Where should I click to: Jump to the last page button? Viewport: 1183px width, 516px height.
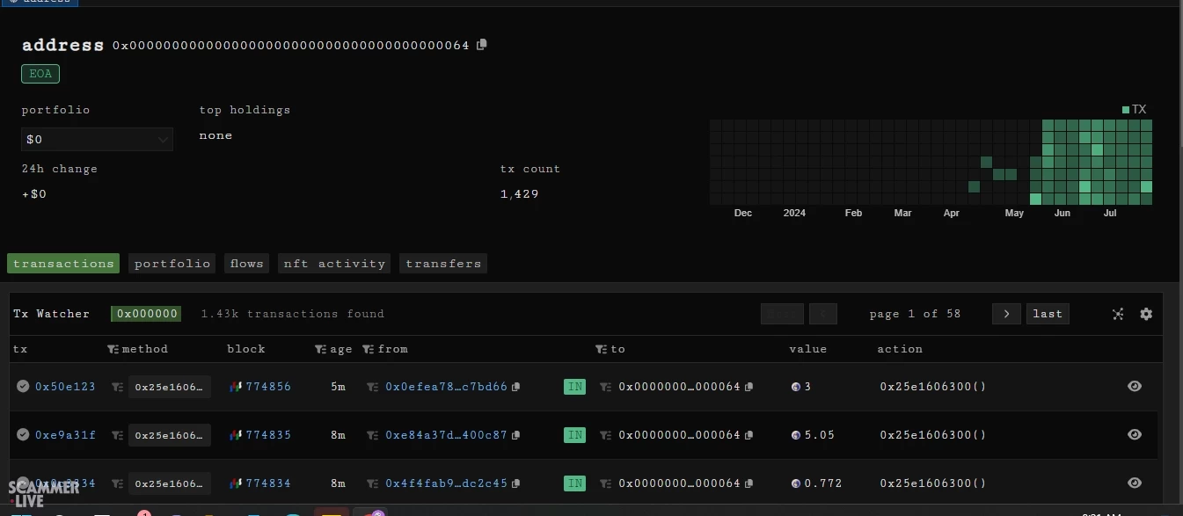point(1048,314)
